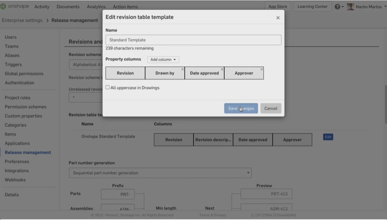Click Save changes button
The image size is (387, 220).
pos(241,108)
